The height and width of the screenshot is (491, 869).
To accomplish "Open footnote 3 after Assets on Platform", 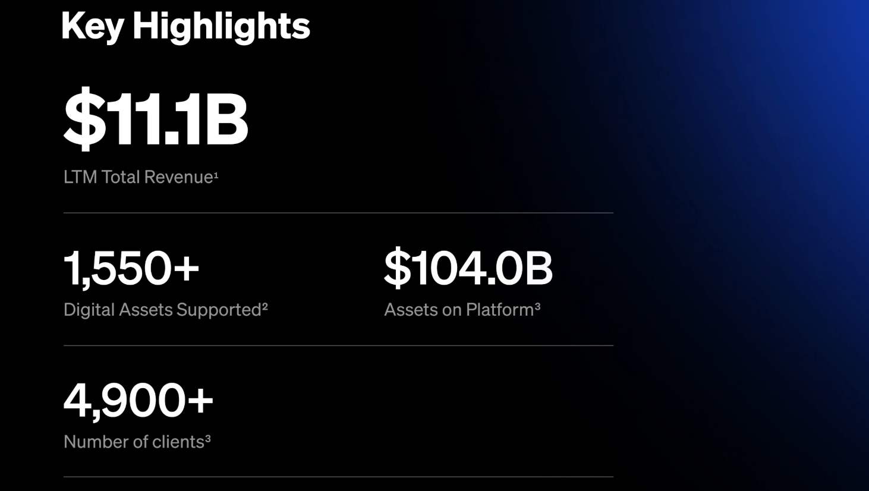I will click(537, 306).
